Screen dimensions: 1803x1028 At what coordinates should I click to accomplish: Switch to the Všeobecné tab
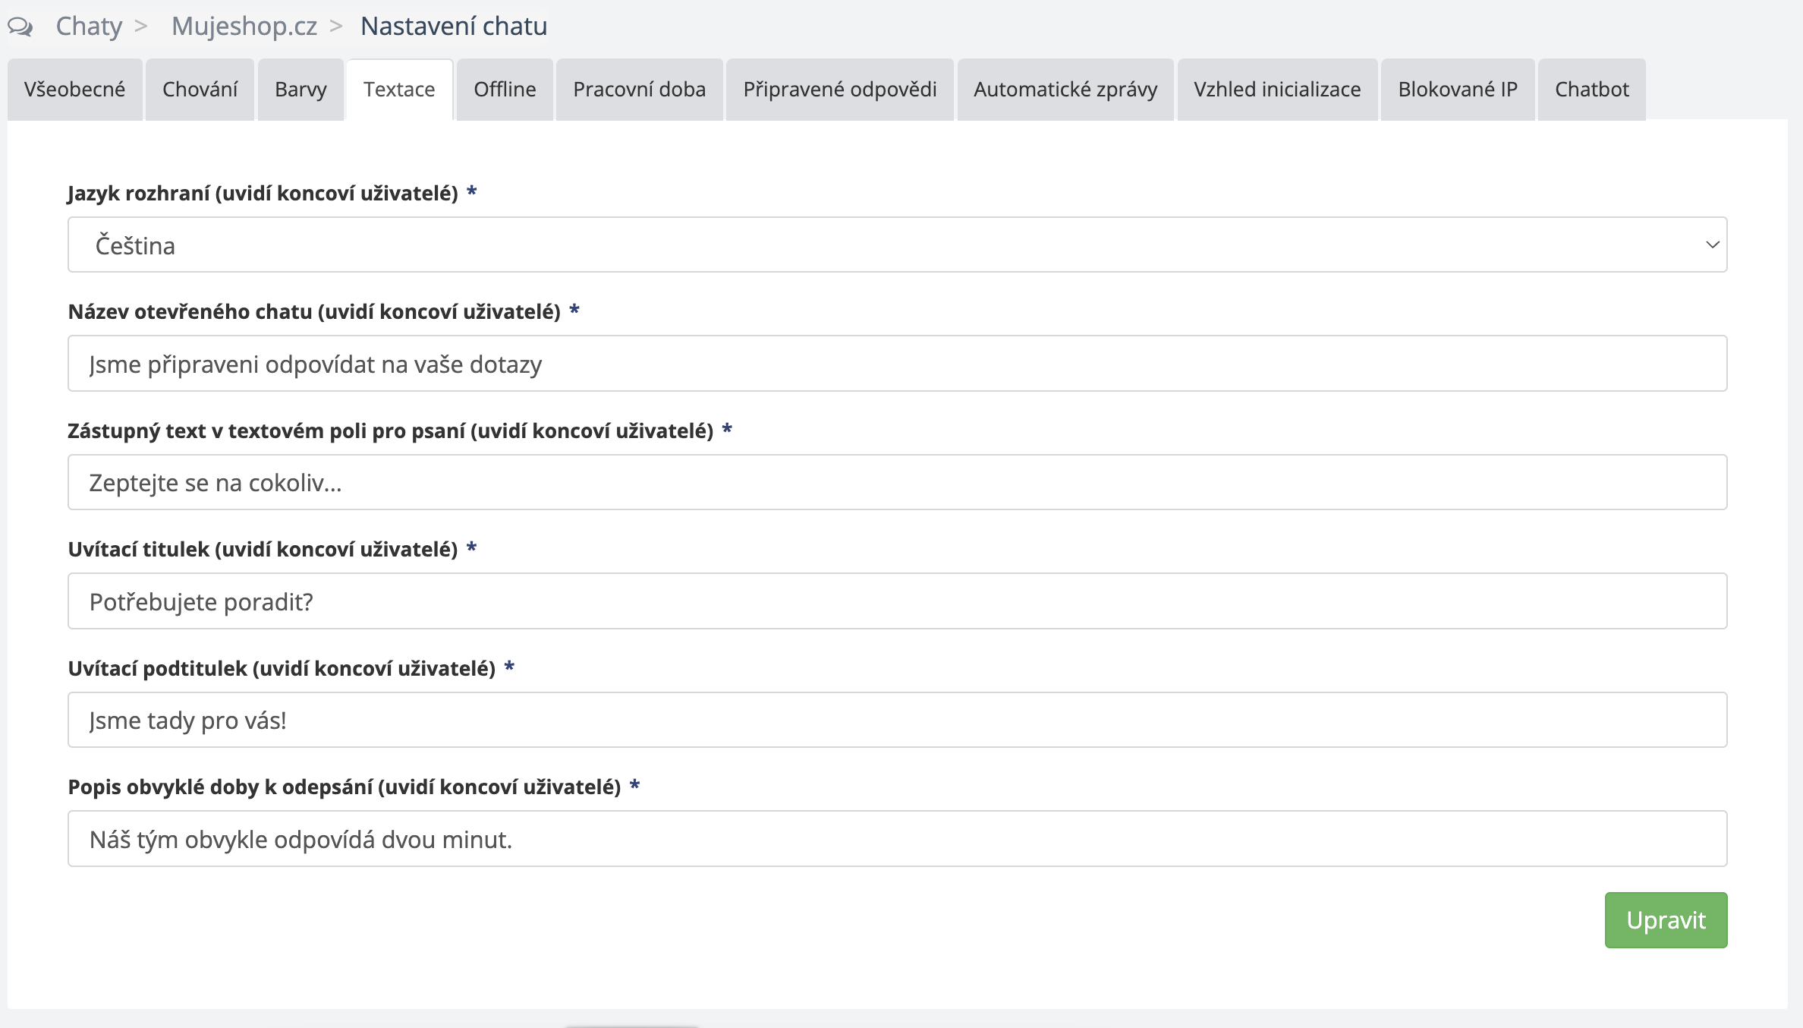tap(74, 90)
